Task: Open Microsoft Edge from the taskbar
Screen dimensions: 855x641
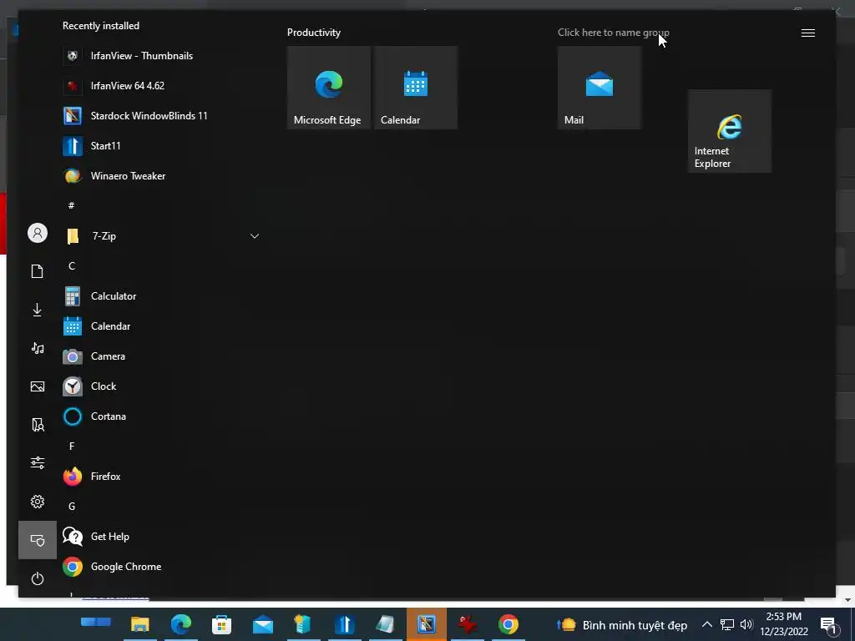Action: [x=181, y=624]
